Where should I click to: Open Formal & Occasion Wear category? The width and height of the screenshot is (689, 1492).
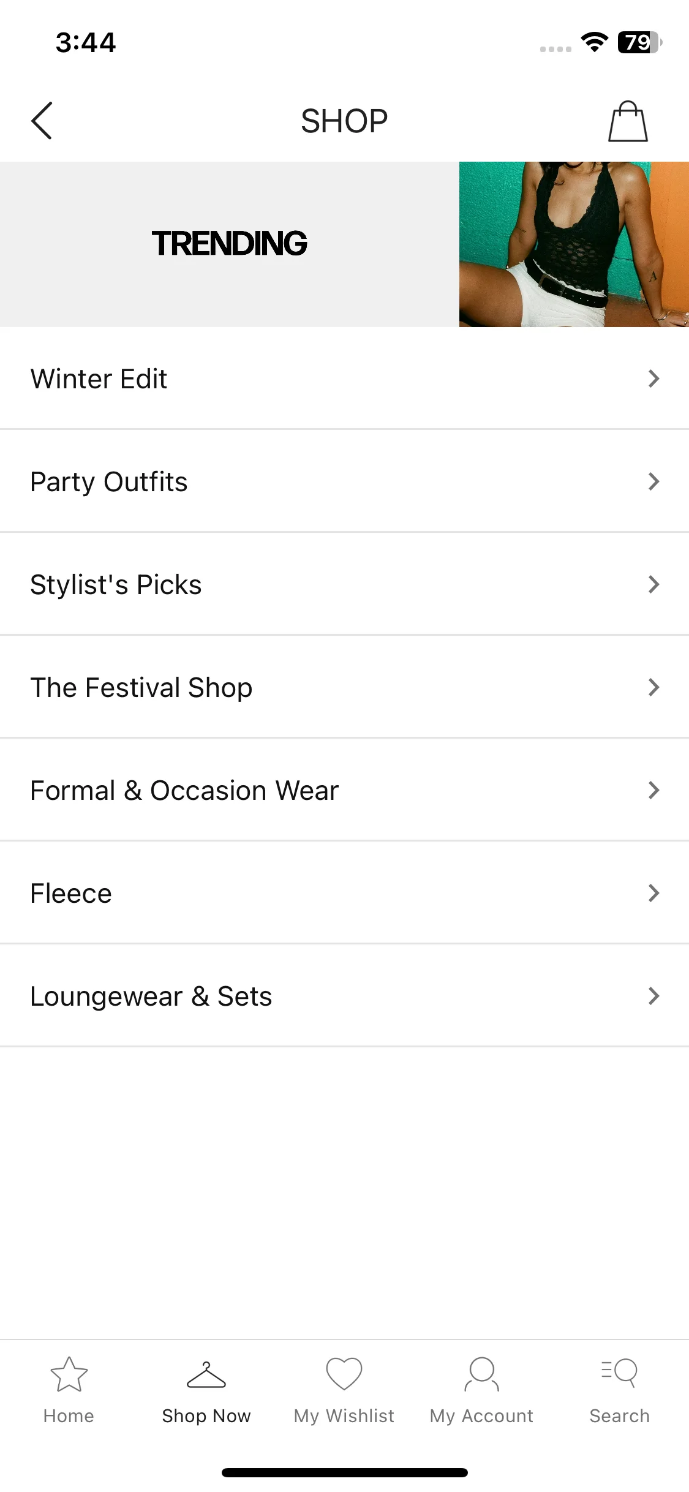pyautogui.click(x=344, y=790)
